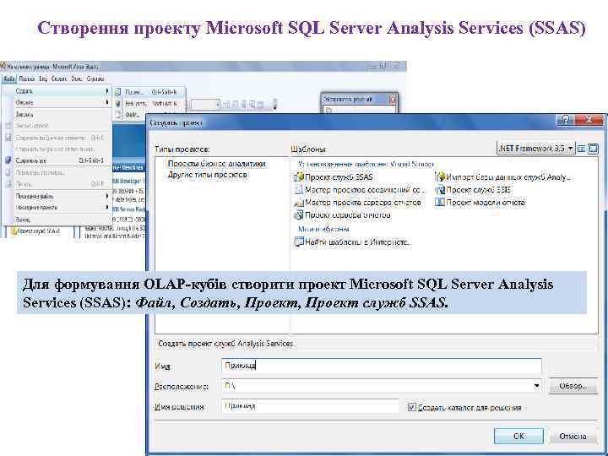Expand the 'Создать' submenu in File menu
Image resolution: width=608 pixels, height=456 pixels.
(x=57, y=91)
